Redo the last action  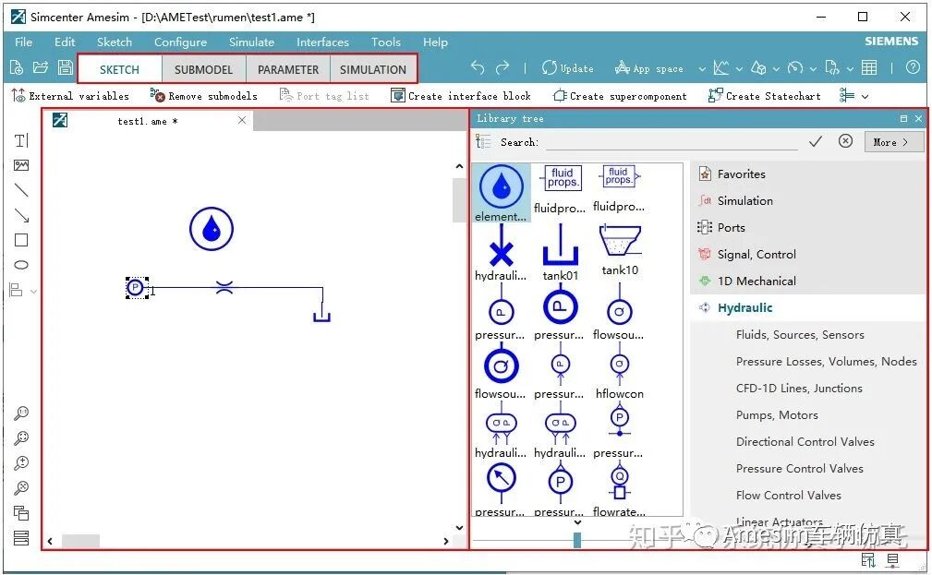(502, 67)
